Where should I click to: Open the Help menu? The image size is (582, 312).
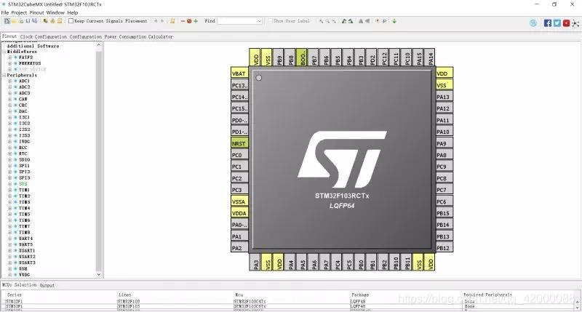[x=72, y=12]
